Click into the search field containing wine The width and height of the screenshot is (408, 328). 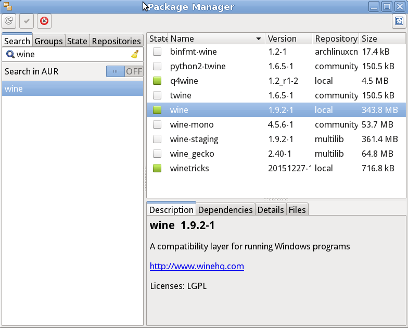click(x=73, y=54)
